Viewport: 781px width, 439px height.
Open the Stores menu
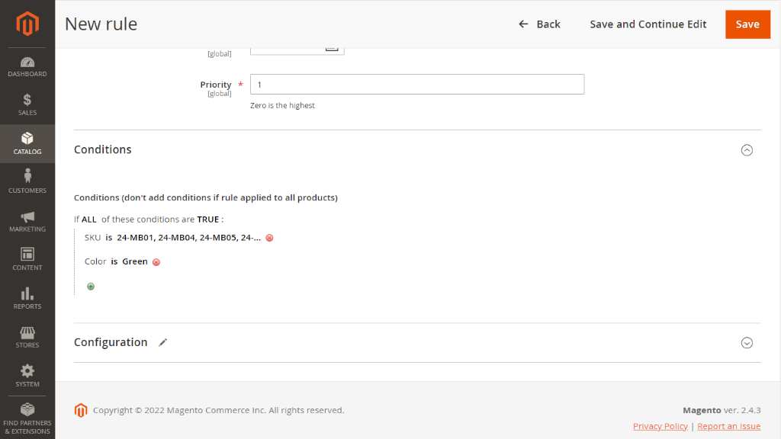[x=27, y=337]
